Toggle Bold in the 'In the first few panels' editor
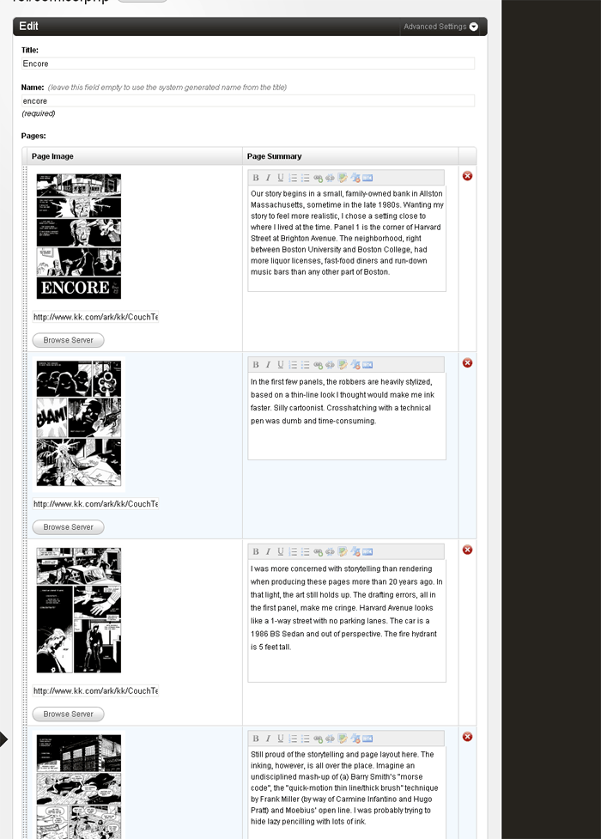This screenshot has height=839, width=601. click(256, 364)
